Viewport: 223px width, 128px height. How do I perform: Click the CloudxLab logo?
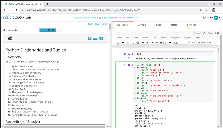[17, 17]
